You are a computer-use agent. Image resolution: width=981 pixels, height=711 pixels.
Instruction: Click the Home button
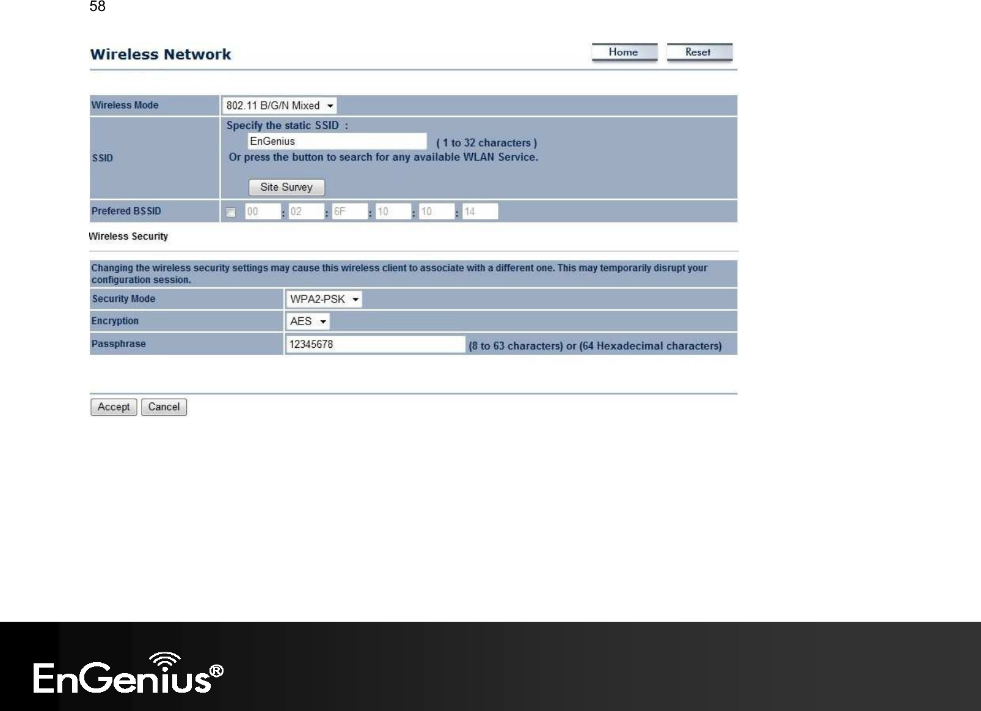624,53
